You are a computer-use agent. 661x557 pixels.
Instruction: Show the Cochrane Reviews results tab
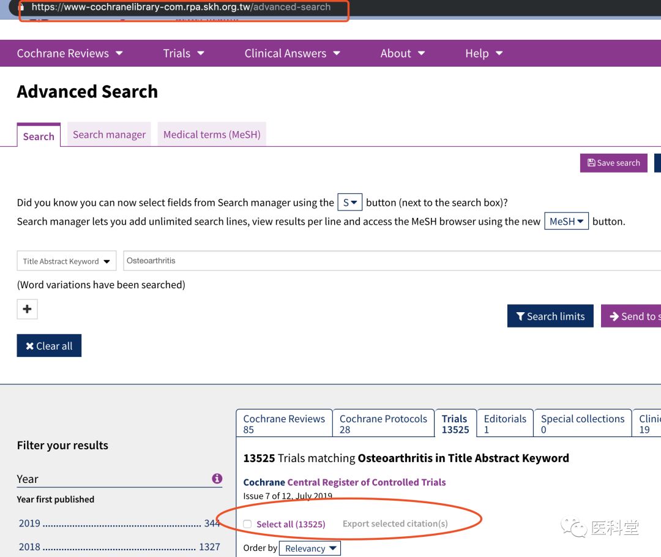coord(284,424)
